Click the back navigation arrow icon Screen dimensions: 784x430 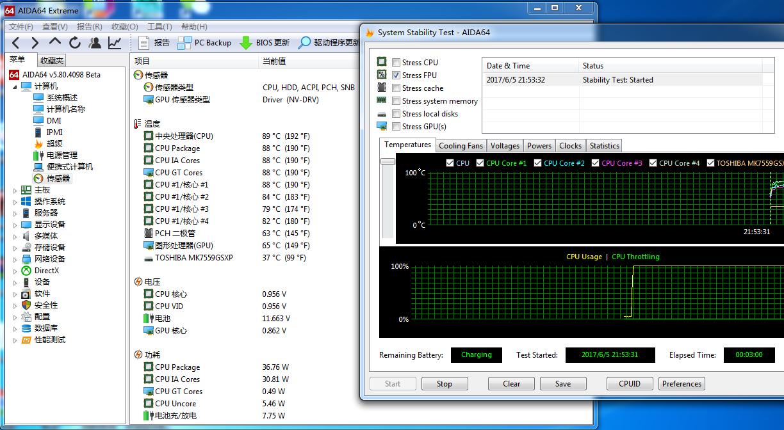point(16,43)
